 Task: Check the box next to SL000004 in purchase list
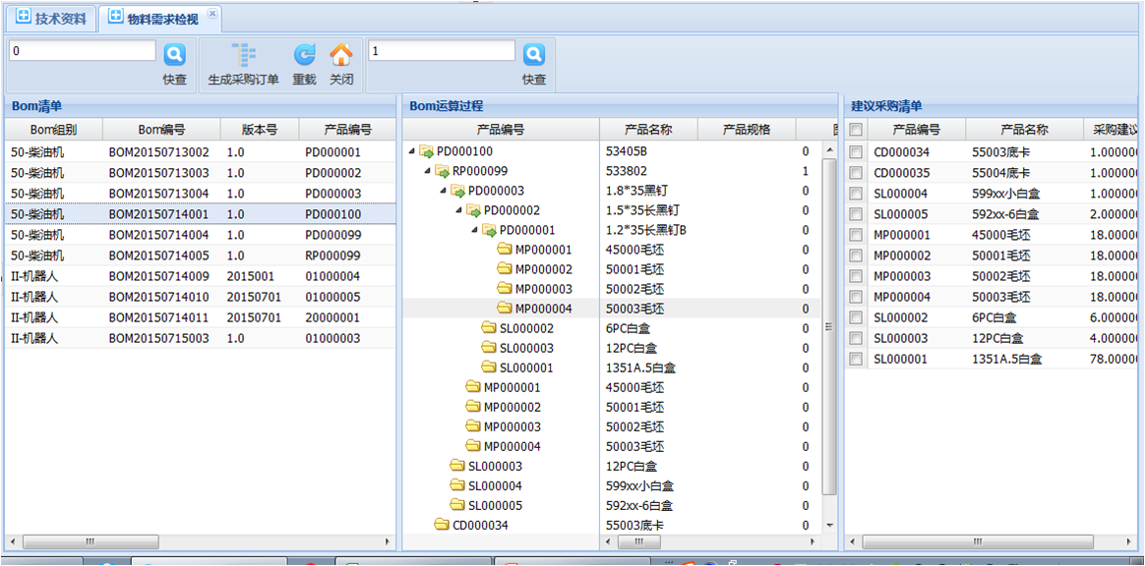click(x=856, y=194)
